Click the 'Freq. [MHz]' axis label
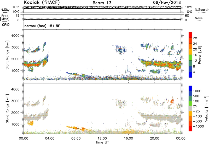 (x=5, y=18)
